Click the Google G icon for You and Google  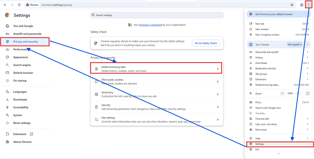pos(8,26)
